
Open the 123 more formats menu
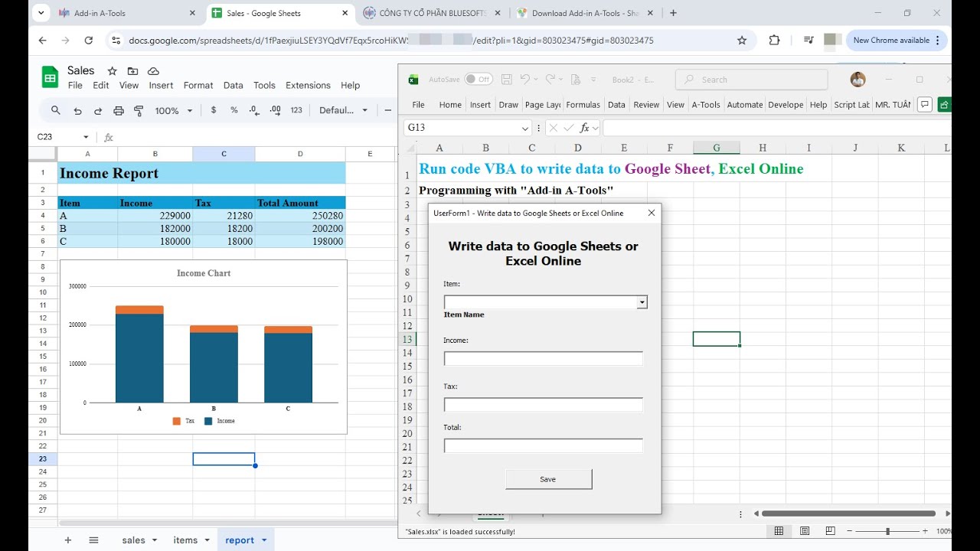point(296,110)
